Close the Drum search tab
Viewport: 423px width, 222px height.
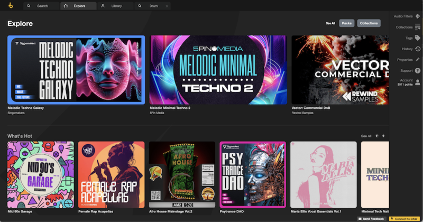[x=167, y=6]
